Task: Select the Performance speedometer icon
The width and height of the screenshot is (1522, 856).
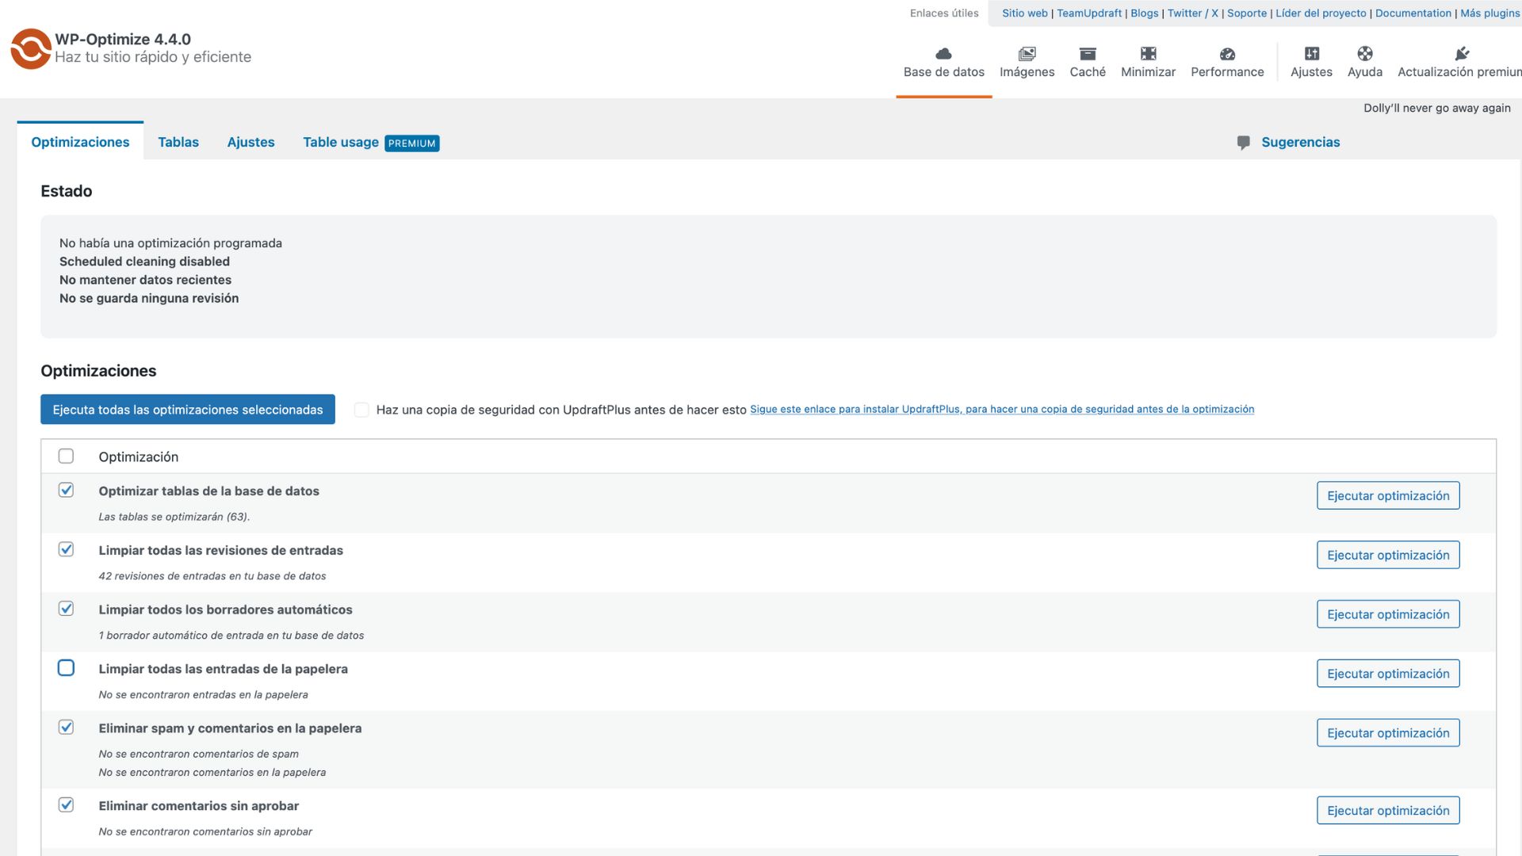Action: click(x=1227, y=54)
